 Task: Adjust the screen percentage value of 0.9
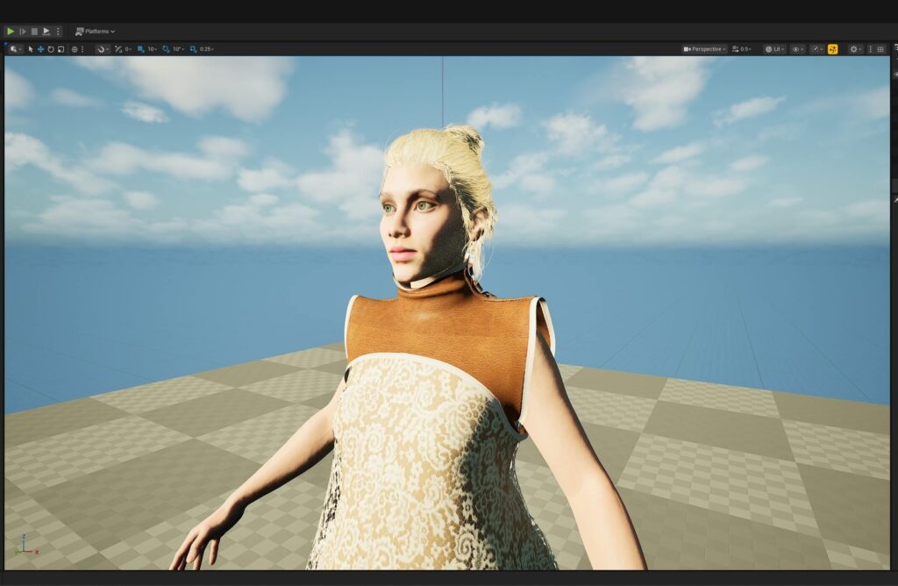(744, 49)
